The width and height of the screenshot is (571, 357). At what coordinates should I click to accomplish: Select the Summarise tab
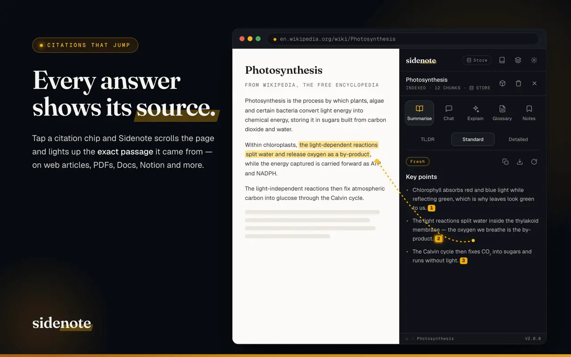(419, 113)
